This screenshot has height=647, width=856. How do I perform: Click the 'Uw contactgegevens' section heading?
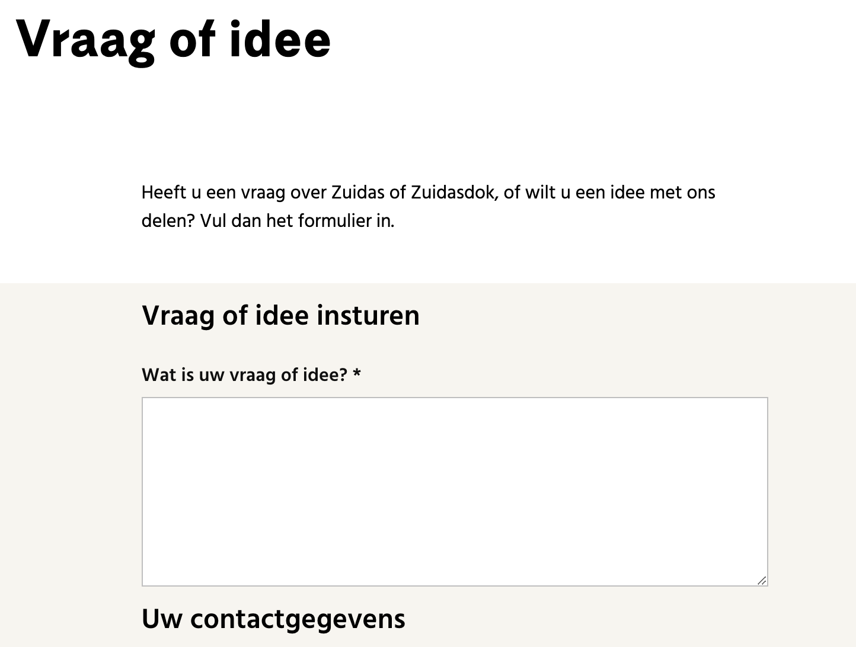(273, 619)
